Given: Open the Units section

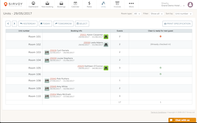Looking at the screenshot, I should [x=103, y=5].
